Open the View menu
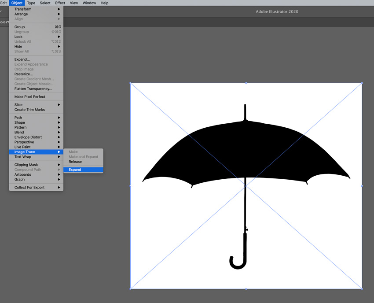This screenshot has height=303, width=374. point(73,3)
